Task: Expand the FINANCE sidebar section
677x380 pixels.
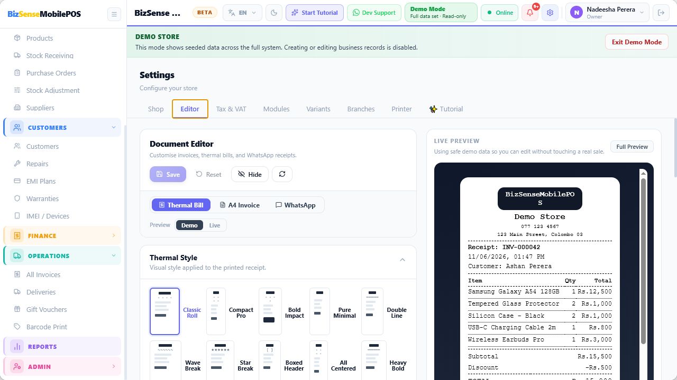Action: [x=113, y=235]
